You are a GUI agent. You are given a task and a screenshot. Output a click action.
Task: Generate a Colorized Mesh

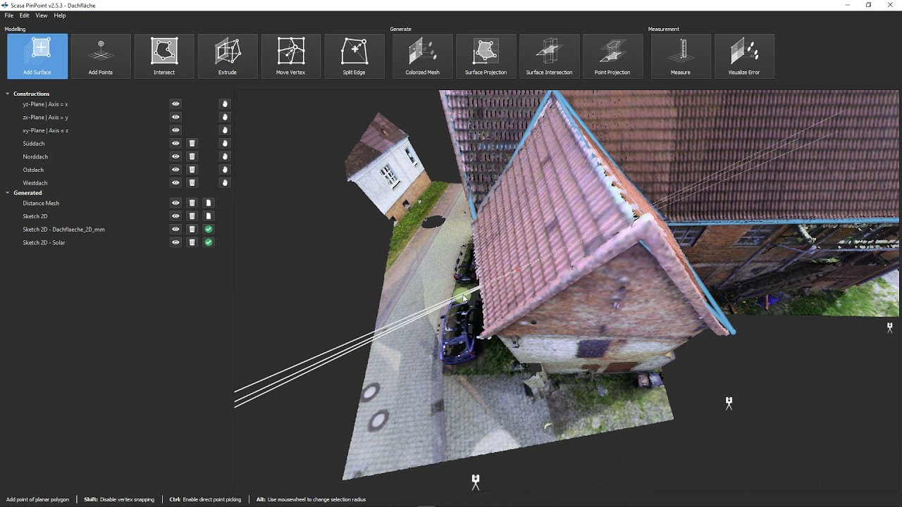[x=423, y=56]
